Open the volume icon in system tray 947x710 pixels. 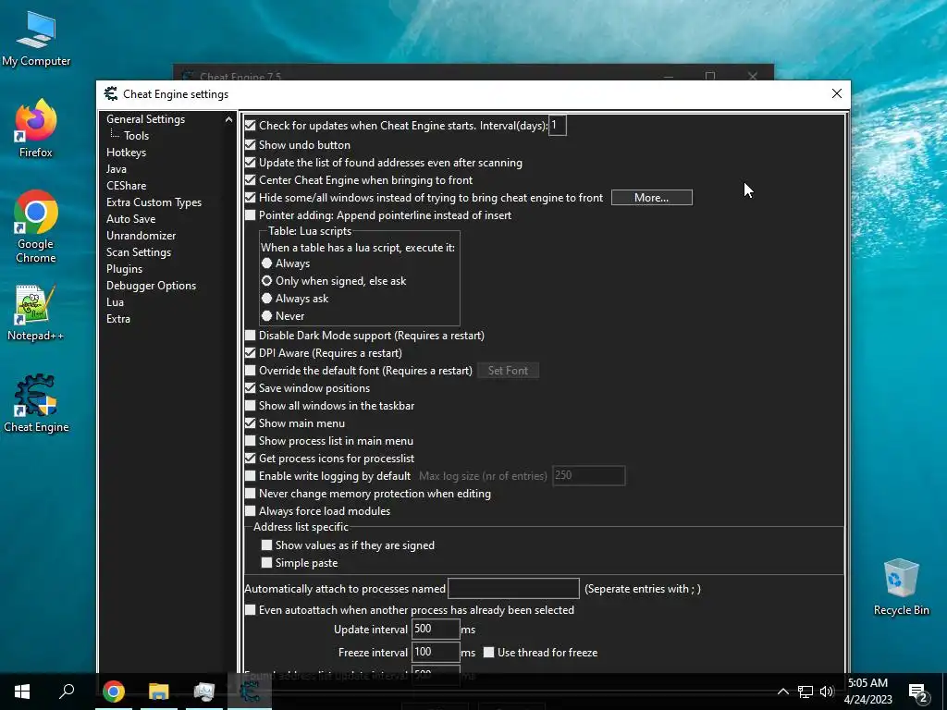point(827,692)
